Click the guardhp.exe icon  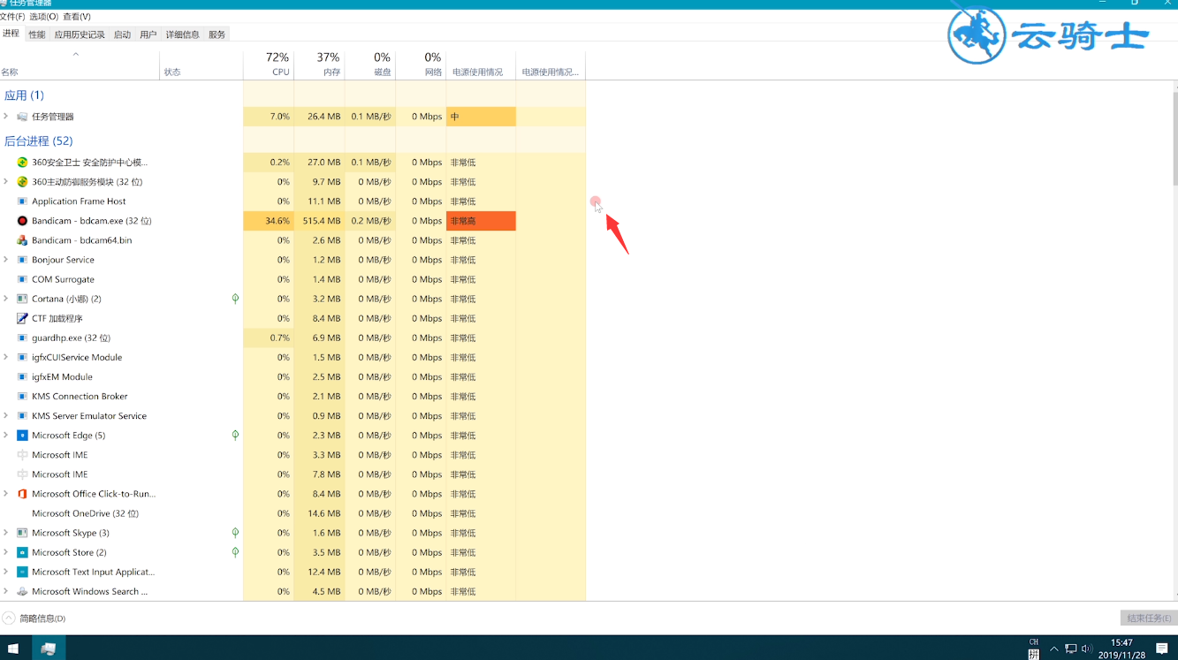tap(22, 338)
